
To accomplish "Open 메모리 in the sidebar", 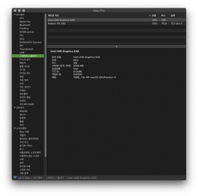I will coord(22,63).
